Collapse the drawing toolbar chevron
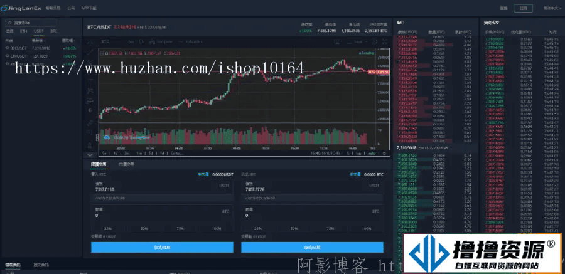 click(x=90, y=154)
